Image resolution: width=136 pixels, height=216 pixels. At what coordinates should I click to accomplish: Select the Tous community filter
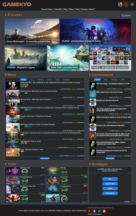[97, 79]
